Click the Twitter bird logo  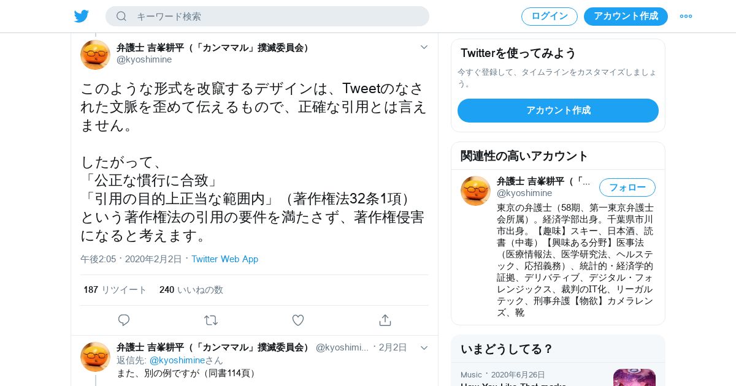click(x=82, y=16)
